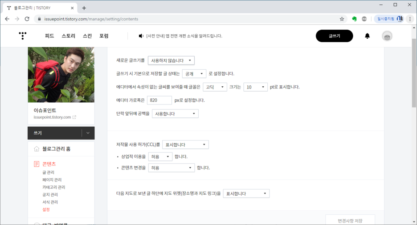Select 공지 관리 in sidebar
Screen dimensions: 417x225
(x=50, y=194)
